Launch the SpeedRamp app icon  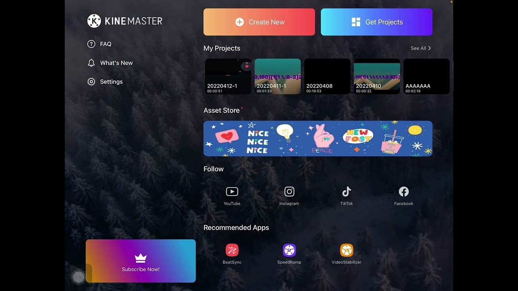coord(289,250)
